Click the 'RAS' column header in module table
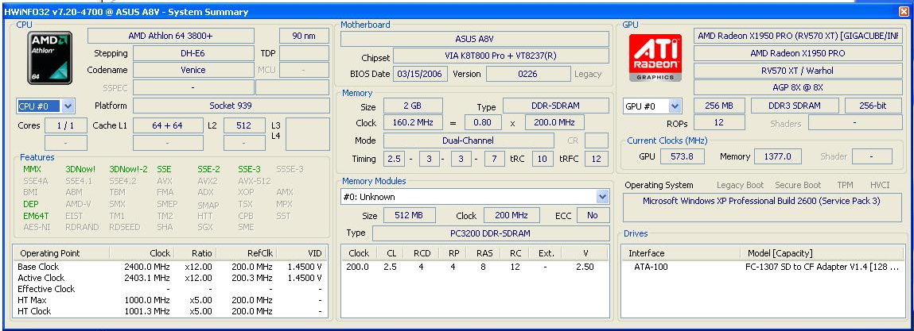914x331 pixels. tap(484, 253)
